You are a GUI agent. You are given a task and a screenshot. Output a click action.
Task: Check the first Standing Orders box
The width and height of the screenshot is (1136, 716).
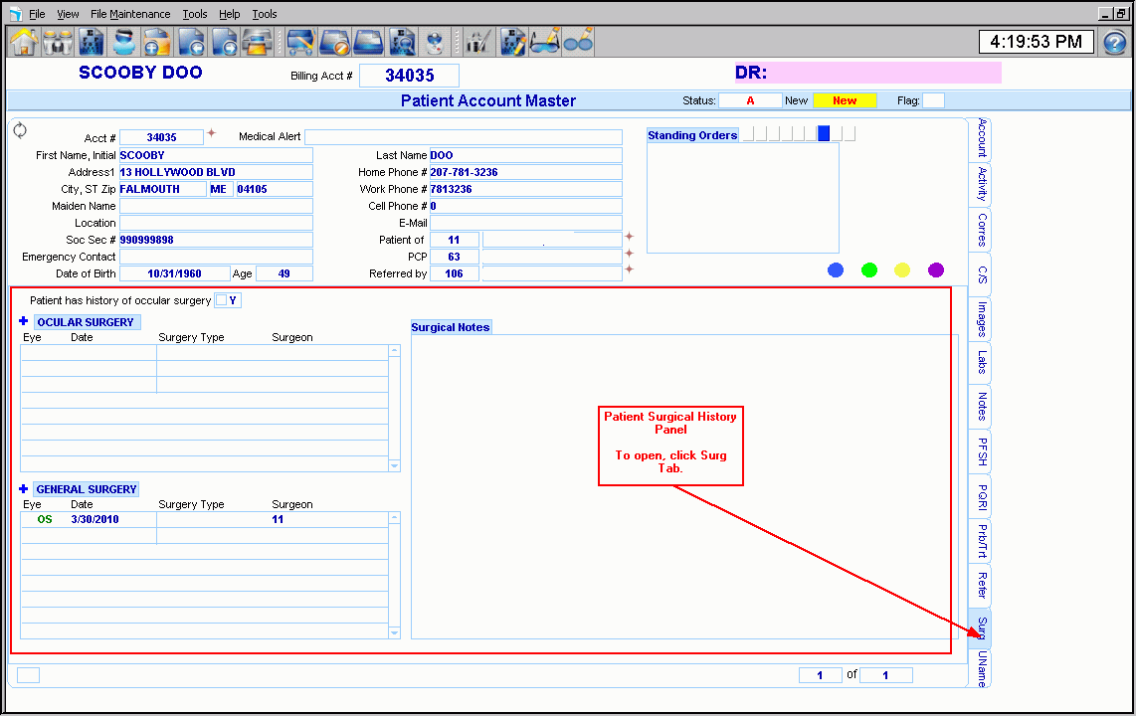pos(748,134)
